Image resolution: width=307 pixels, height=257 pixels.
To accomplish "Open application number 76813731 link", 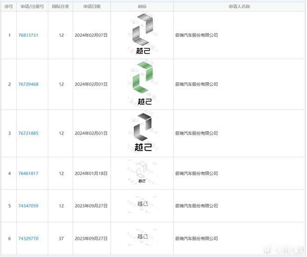I will click(x=28, y=35).
